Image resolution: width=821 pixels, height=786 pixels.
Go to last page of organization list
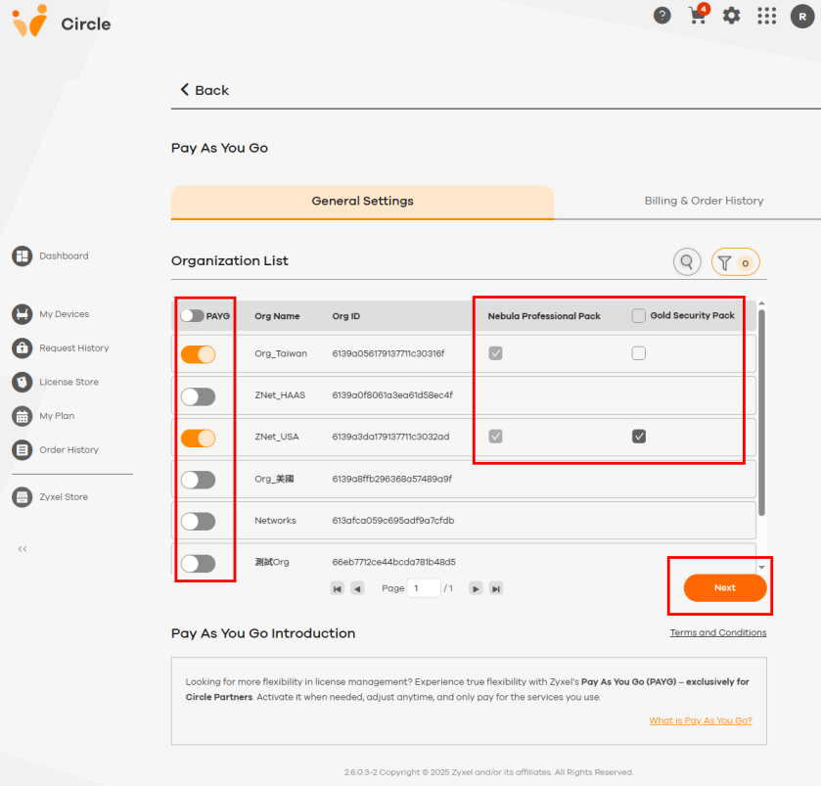(x=496, y=588)
